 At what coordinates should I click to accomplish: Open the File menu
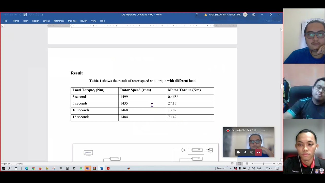pyautogui.click(x=5, y=21)
